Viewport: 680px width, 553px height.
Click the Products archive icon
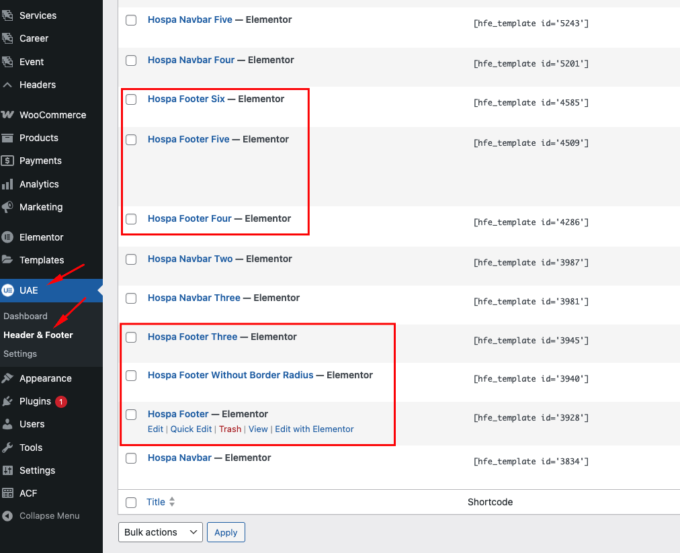[7, 138]
